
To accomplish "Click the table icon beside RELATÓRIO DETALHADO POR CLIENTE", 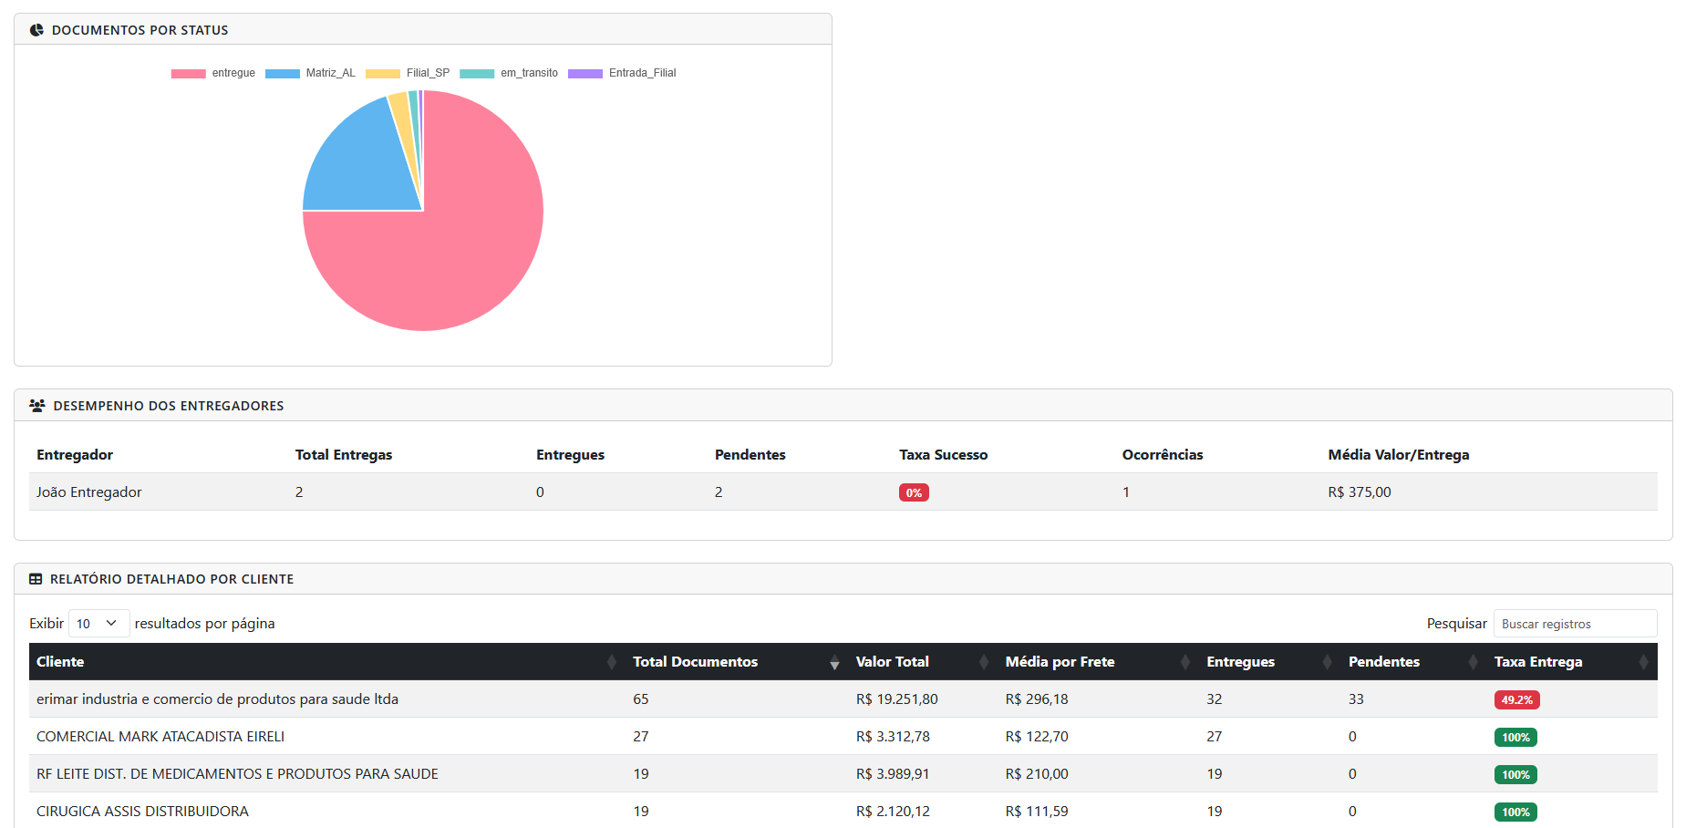I will point(36,578).
